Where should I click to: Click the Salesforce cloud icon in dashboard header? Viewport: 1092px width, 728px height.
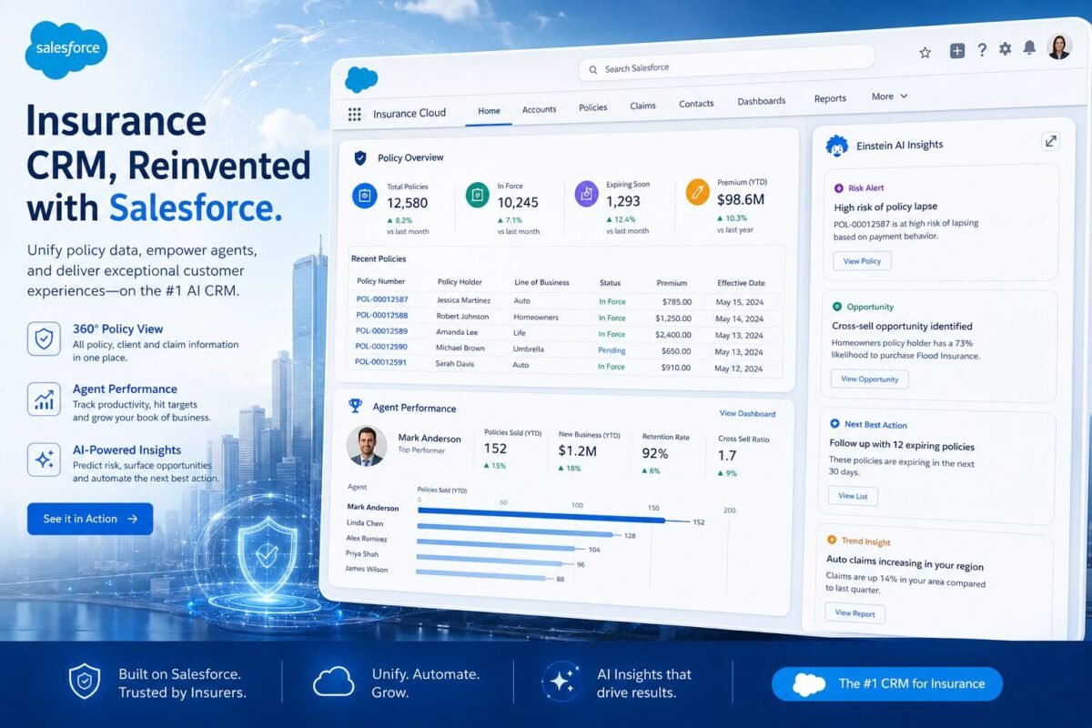point(361,79)
